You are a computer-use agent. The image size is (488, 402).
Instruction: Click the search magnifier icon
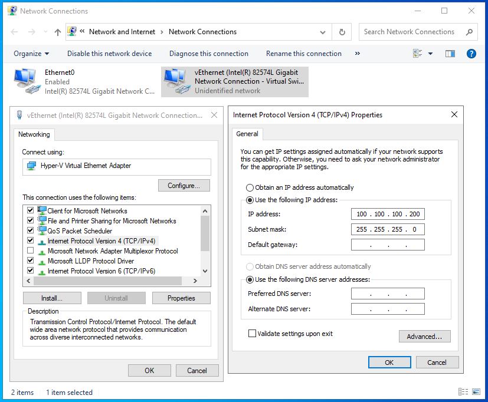tap(469, 32)
